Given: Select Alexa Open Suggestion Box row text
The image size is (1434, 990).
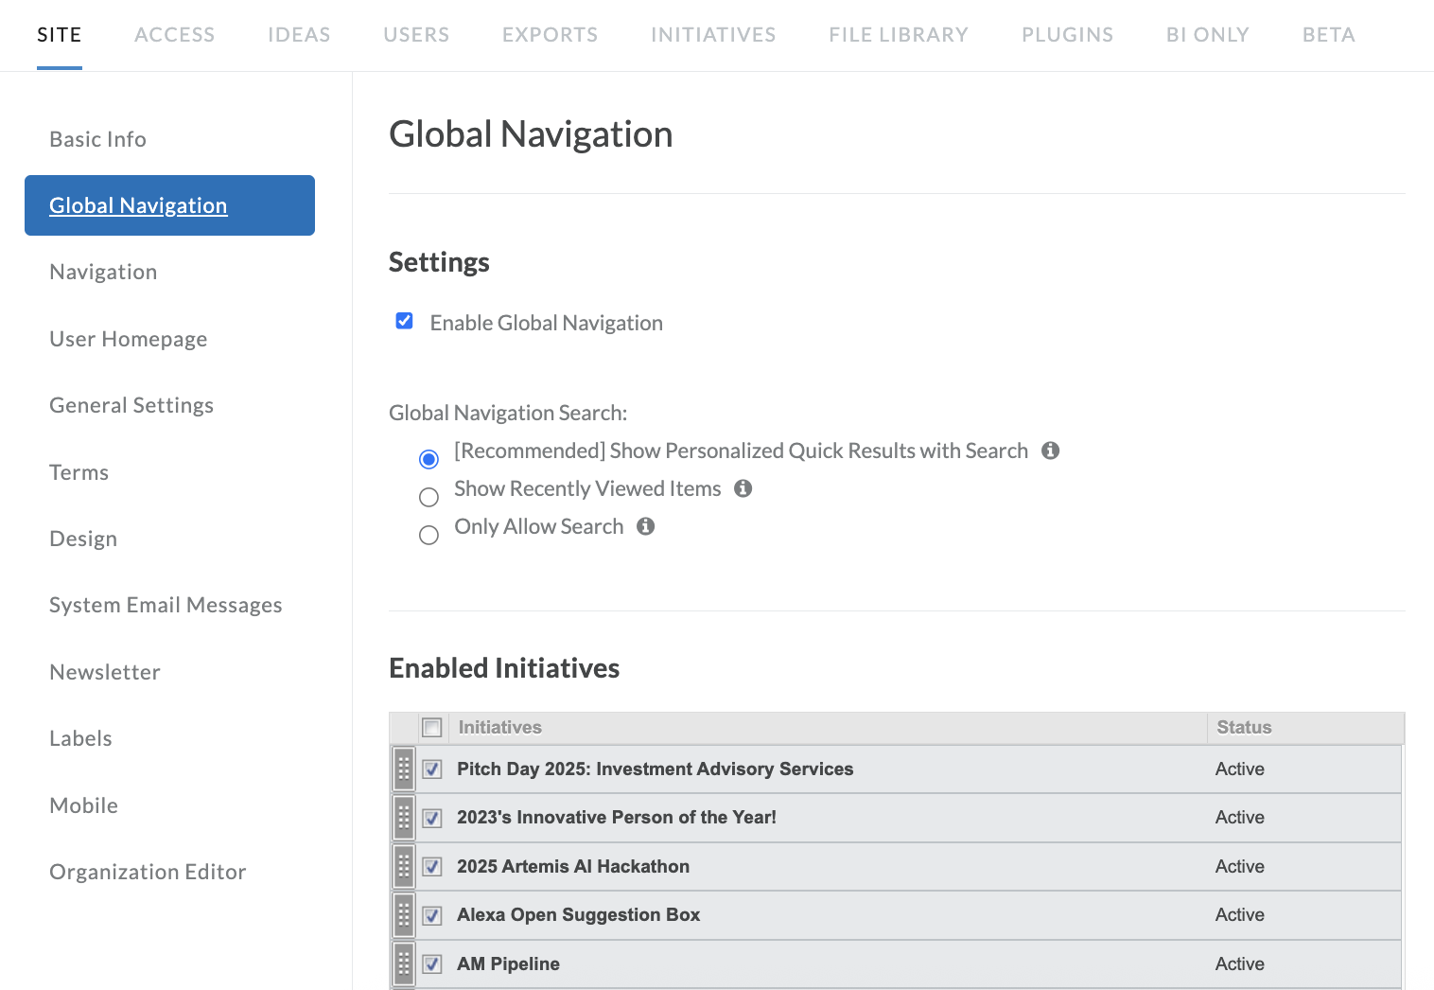Looking at the screenshot, I should (x=579, y=915).
